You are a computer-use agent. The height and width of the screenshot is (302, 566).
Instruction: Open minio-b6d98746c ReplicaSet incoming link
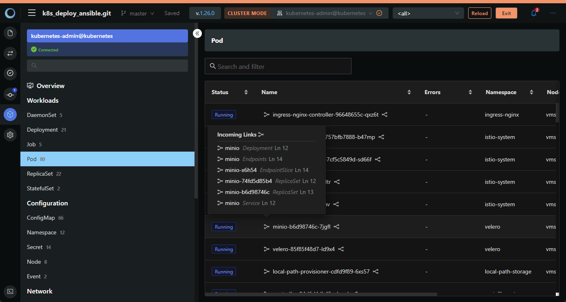pos(265,192)
